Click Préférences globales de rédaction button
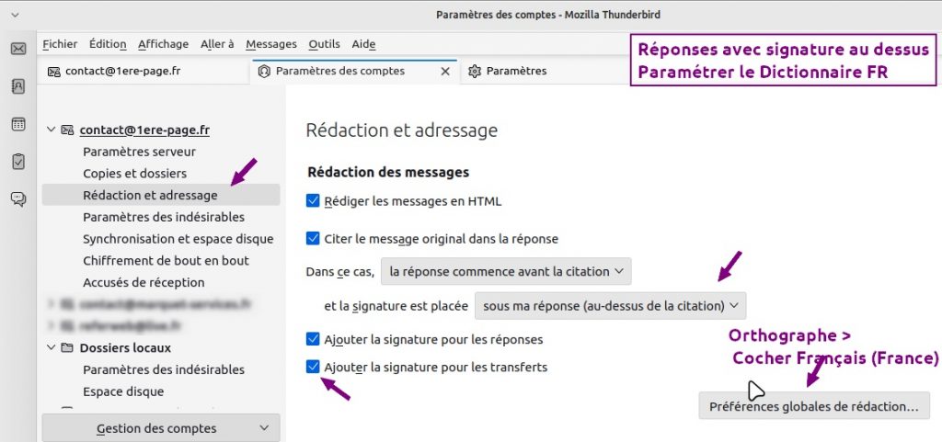The image size is (942, 442). (x=814, y=405)
